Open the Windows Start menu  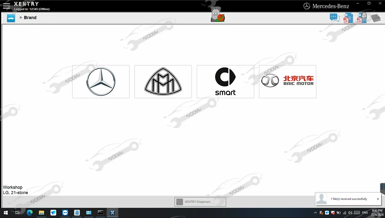point(6,213)
